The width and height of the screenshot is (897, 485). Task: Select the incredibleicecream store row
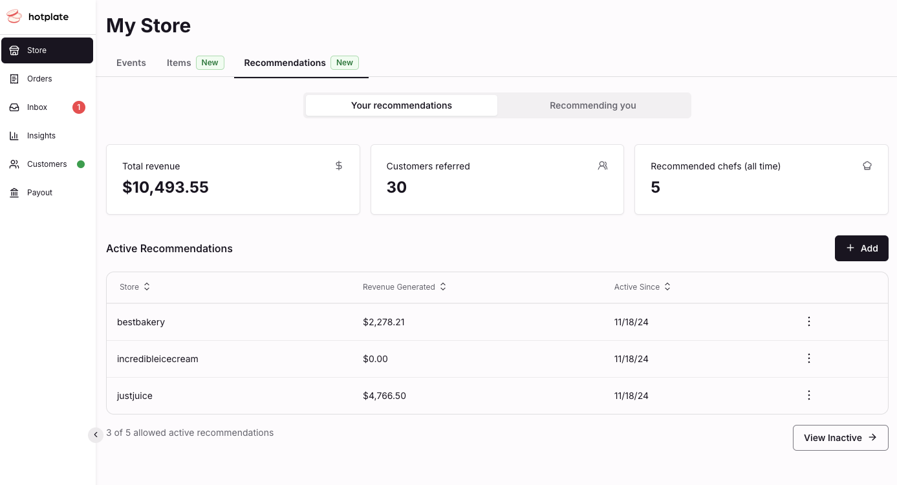[158, 359]
